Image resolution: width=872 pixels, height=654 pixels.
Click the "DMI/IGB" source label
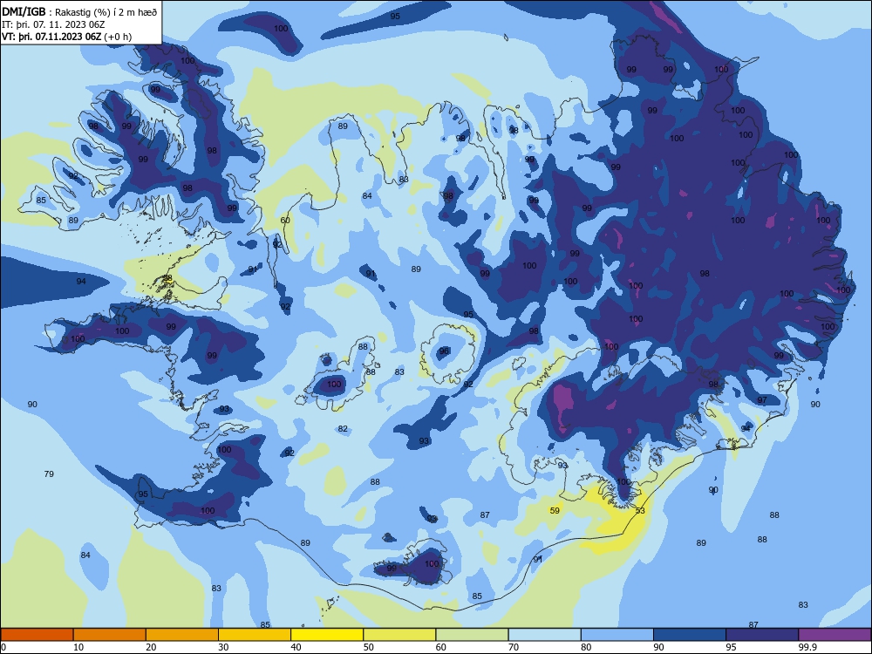click(x=24, y=11)
